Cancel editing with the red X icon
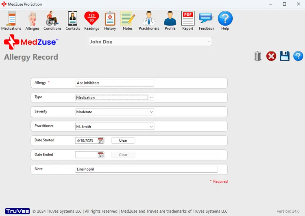The image size is (305, 216). point(271,56)
